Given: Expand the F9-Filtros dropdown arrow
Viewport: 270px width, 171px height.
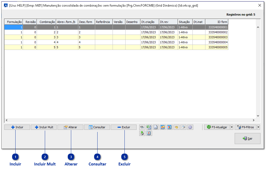Looking at the screenshot, I should click(258, 127).
